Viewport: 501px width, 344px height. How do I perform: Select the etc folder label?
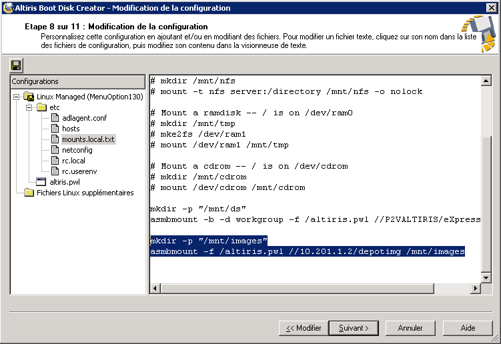click(55, 107)
